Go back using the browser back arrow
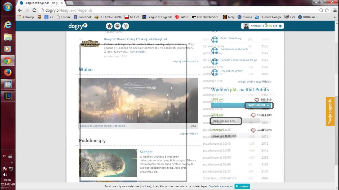339x190 pixels. 20,10
